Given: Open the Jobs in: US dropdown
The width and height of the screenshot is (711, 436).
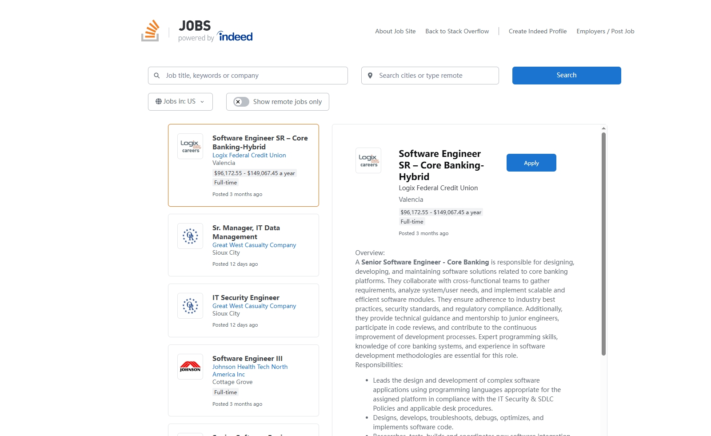Looking at the screenshot, I should tap(180, 102).
